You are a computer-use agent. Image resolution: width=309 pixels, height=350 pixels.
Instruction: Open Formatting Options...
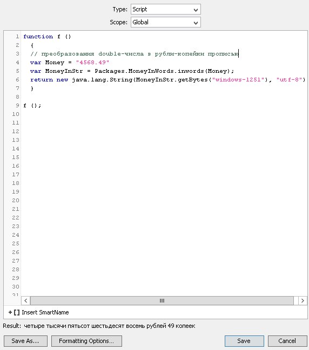pyautogui.click(x=86, y=341)
